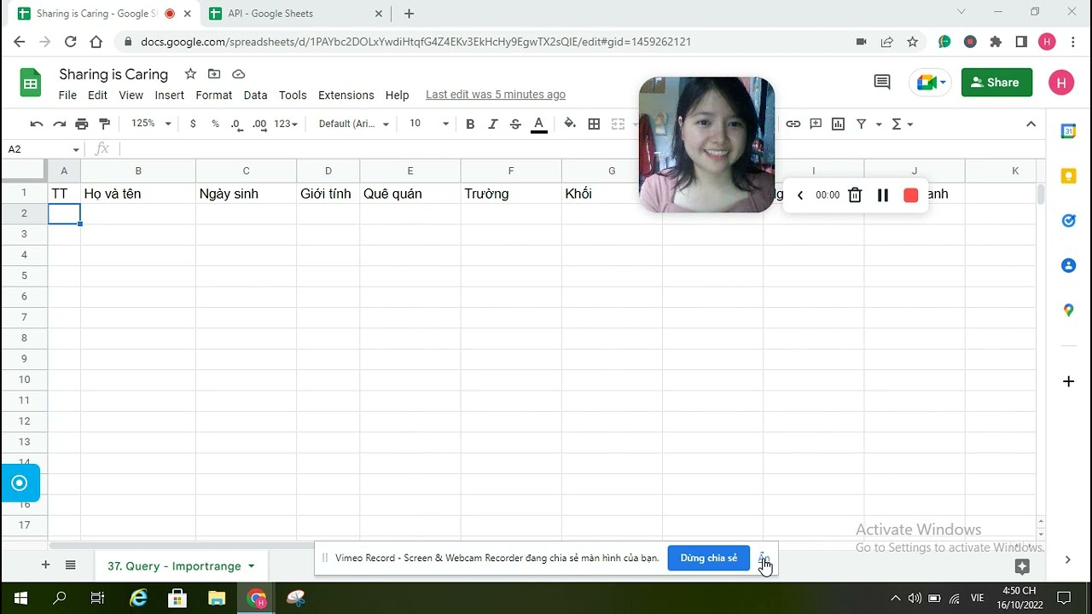This screenshot has height=614, width=1092.
Task: Open the comment history icon
Action: pyautogui.click(x=882, y=83)
